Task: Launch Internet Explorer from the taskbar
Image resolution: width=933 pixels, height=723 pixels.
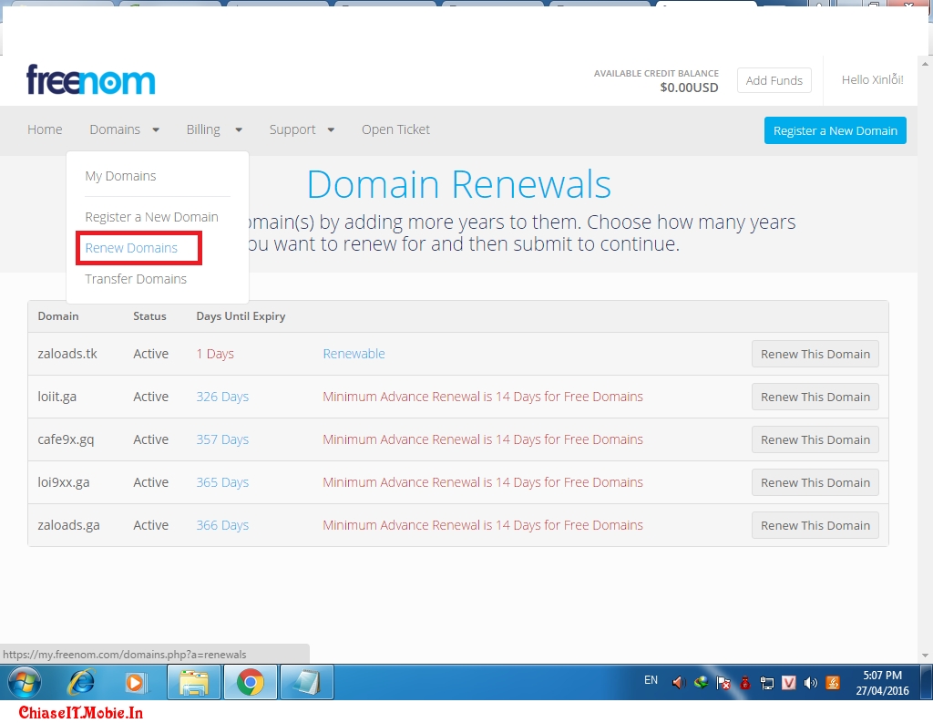Action: [81, 683]
